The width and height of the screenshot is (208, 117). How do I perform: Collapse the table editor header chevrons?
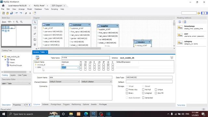pyautogui.click(x=172, y=58)
